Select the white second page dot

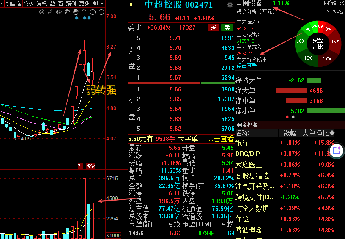293,117
